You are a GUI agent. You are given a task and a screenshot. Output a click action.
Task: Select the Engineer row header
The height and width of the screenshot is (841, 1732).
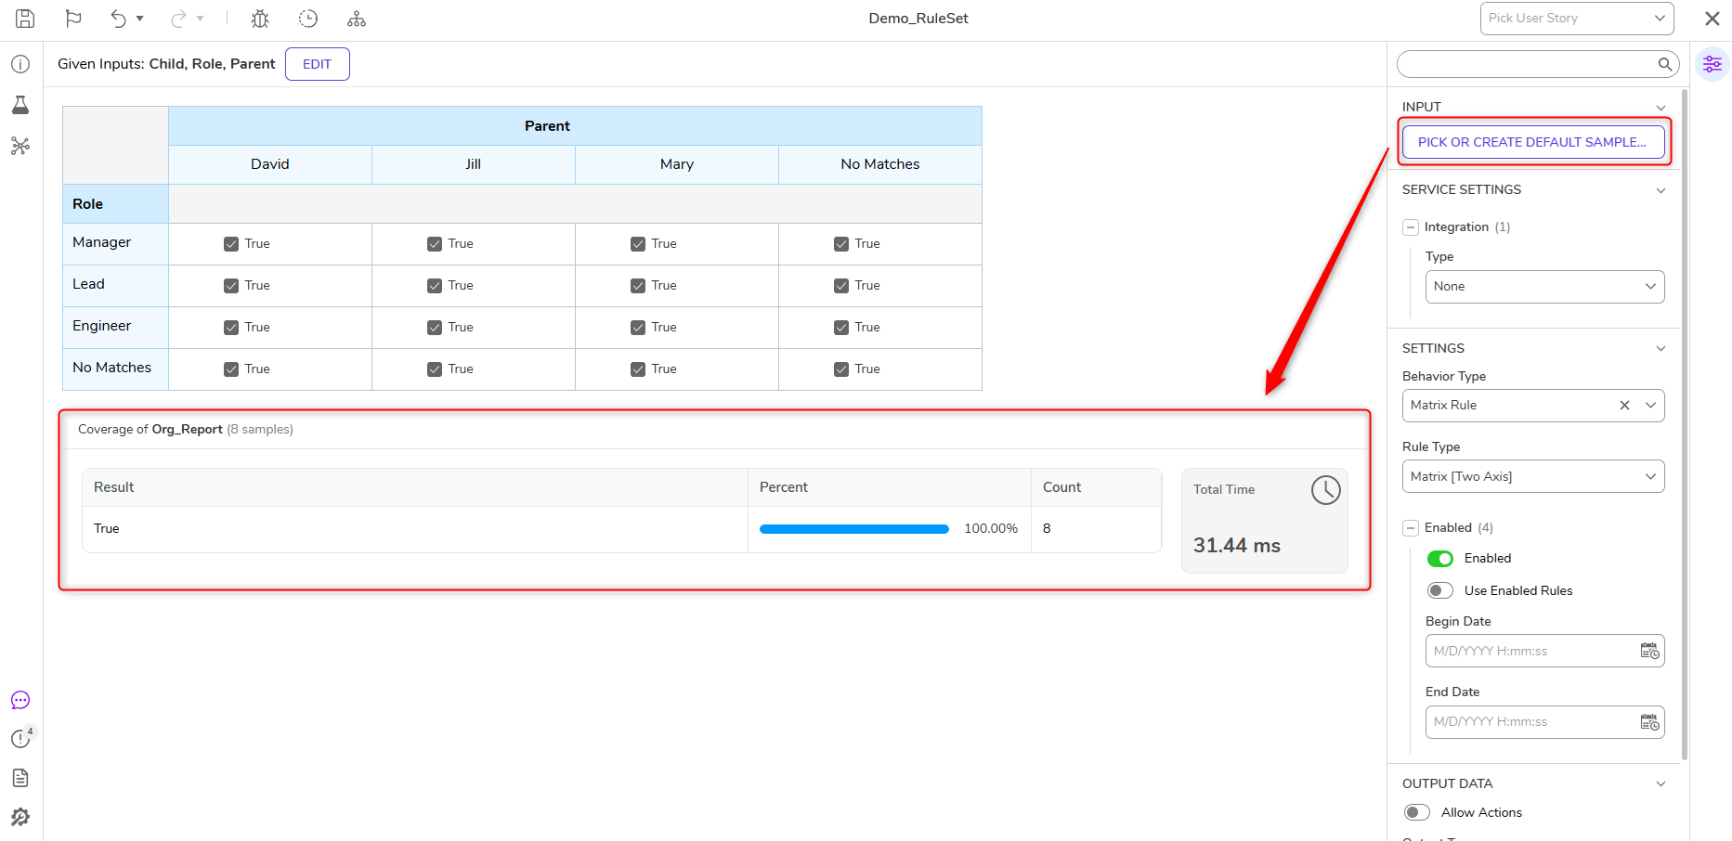point(115,326)
